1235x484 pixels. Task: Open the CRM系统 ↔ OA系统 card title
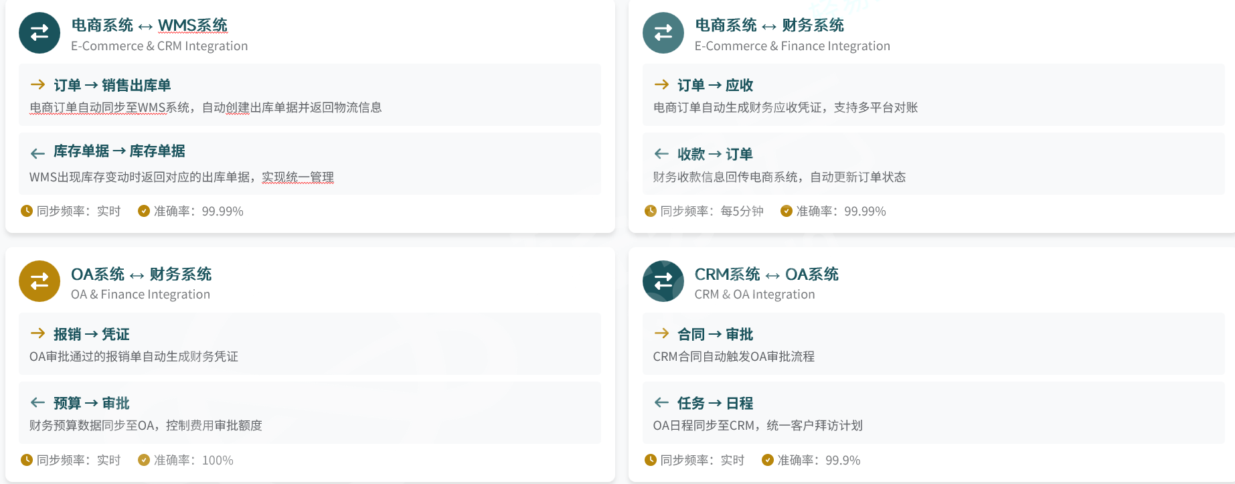point(766,274)
